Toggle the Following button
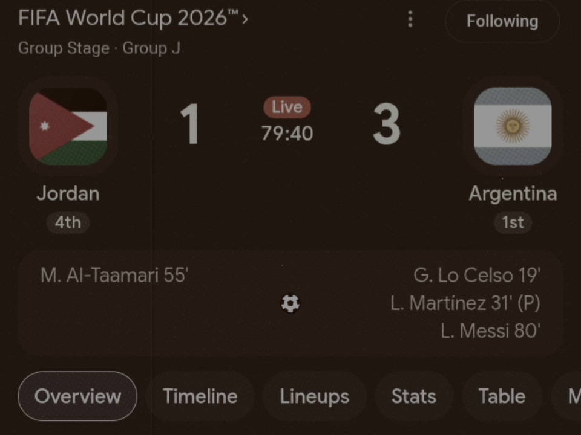The image size is (581, 435). point(502,21)
